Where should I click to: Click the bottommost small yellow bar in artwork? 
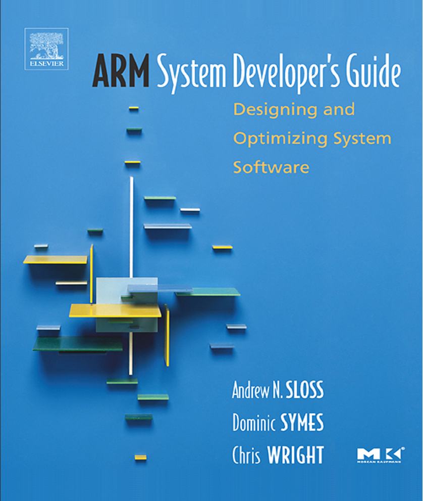(140, 457)
